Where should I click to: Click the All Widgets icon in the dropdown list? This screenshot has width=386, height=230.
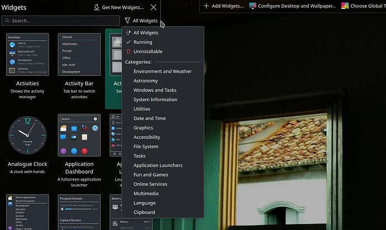pyautogui.click(x=128, y=32)
